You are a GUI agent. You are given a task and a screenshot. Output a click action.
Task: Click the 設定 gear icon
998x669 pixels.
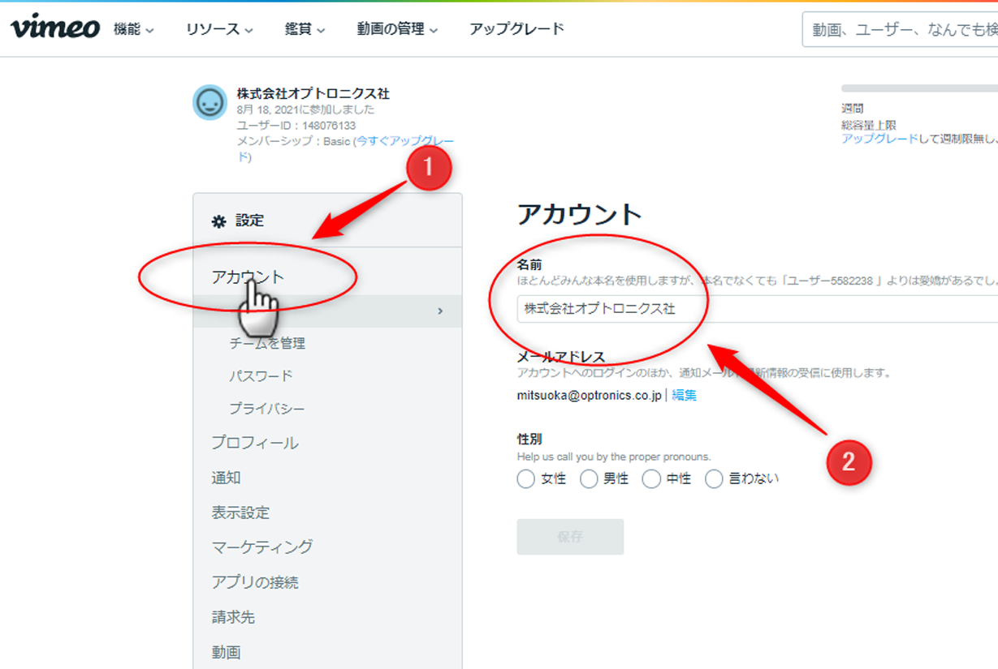pos(218,221)
